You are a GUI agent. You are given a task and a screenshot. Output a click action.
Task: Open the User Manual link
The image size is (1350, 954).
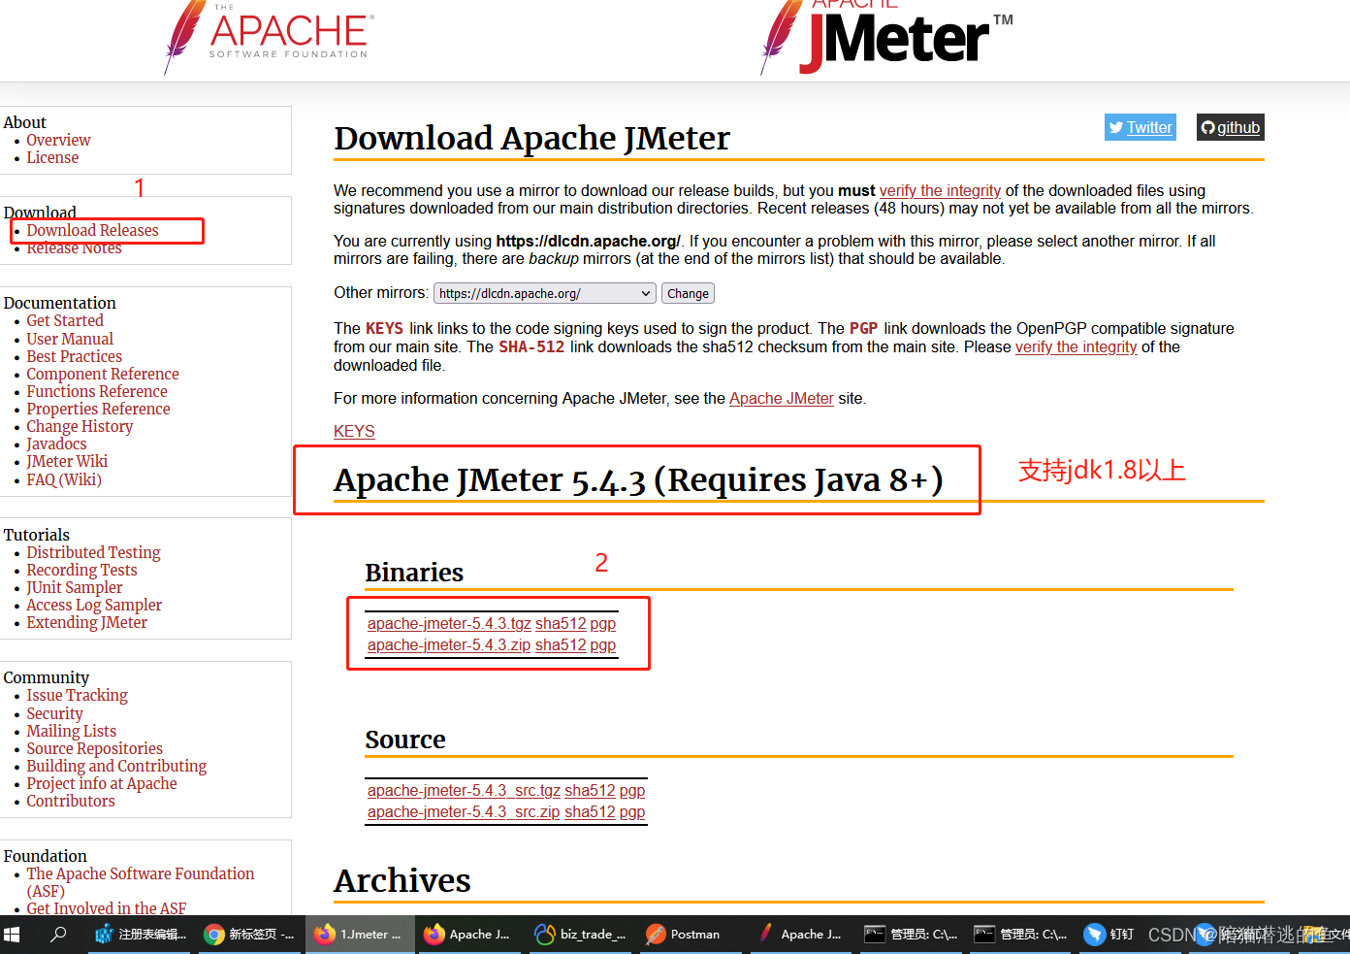click(x=70, y=339)
